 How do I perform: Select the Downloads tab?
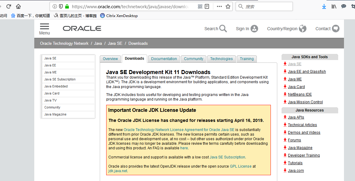134,59
